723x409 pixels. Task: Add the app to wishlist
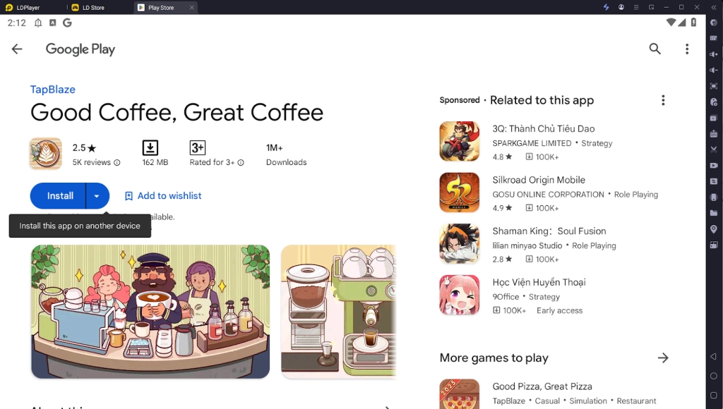tap(163, 196)
